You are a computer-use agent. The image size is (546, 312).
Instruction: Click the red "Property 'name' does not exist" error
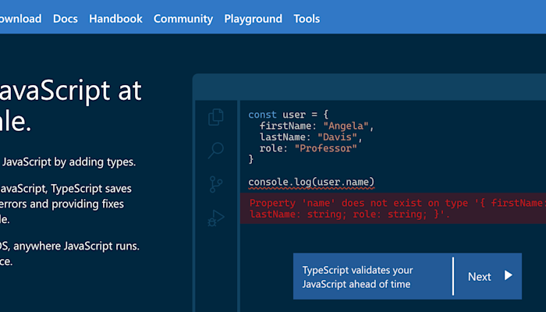393,208
